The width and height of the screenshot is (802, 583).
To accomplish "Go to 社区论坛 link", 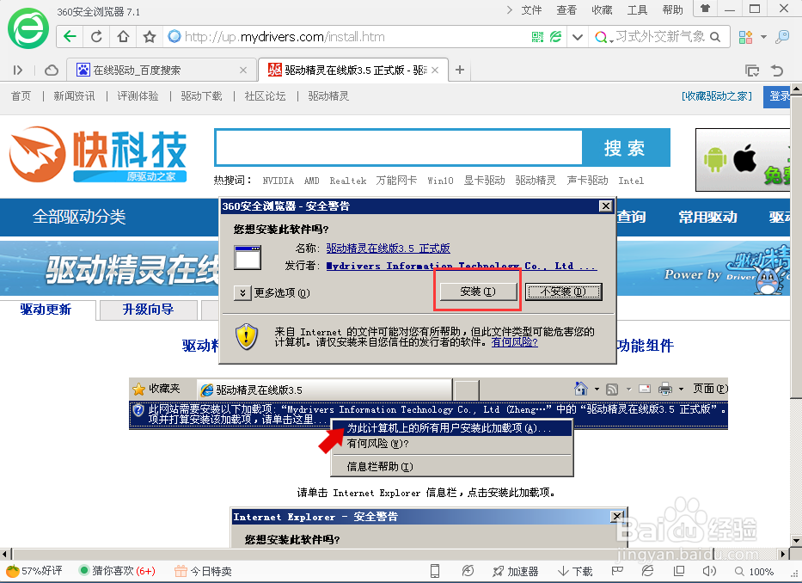I will pos(265,96).
